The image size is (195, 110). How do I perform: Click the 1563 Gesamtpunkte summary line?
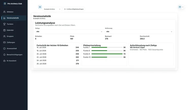click(146, 50)
